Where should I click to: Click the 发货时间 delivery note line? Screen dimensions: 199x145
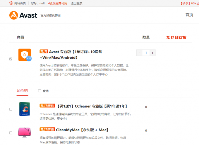74,74
